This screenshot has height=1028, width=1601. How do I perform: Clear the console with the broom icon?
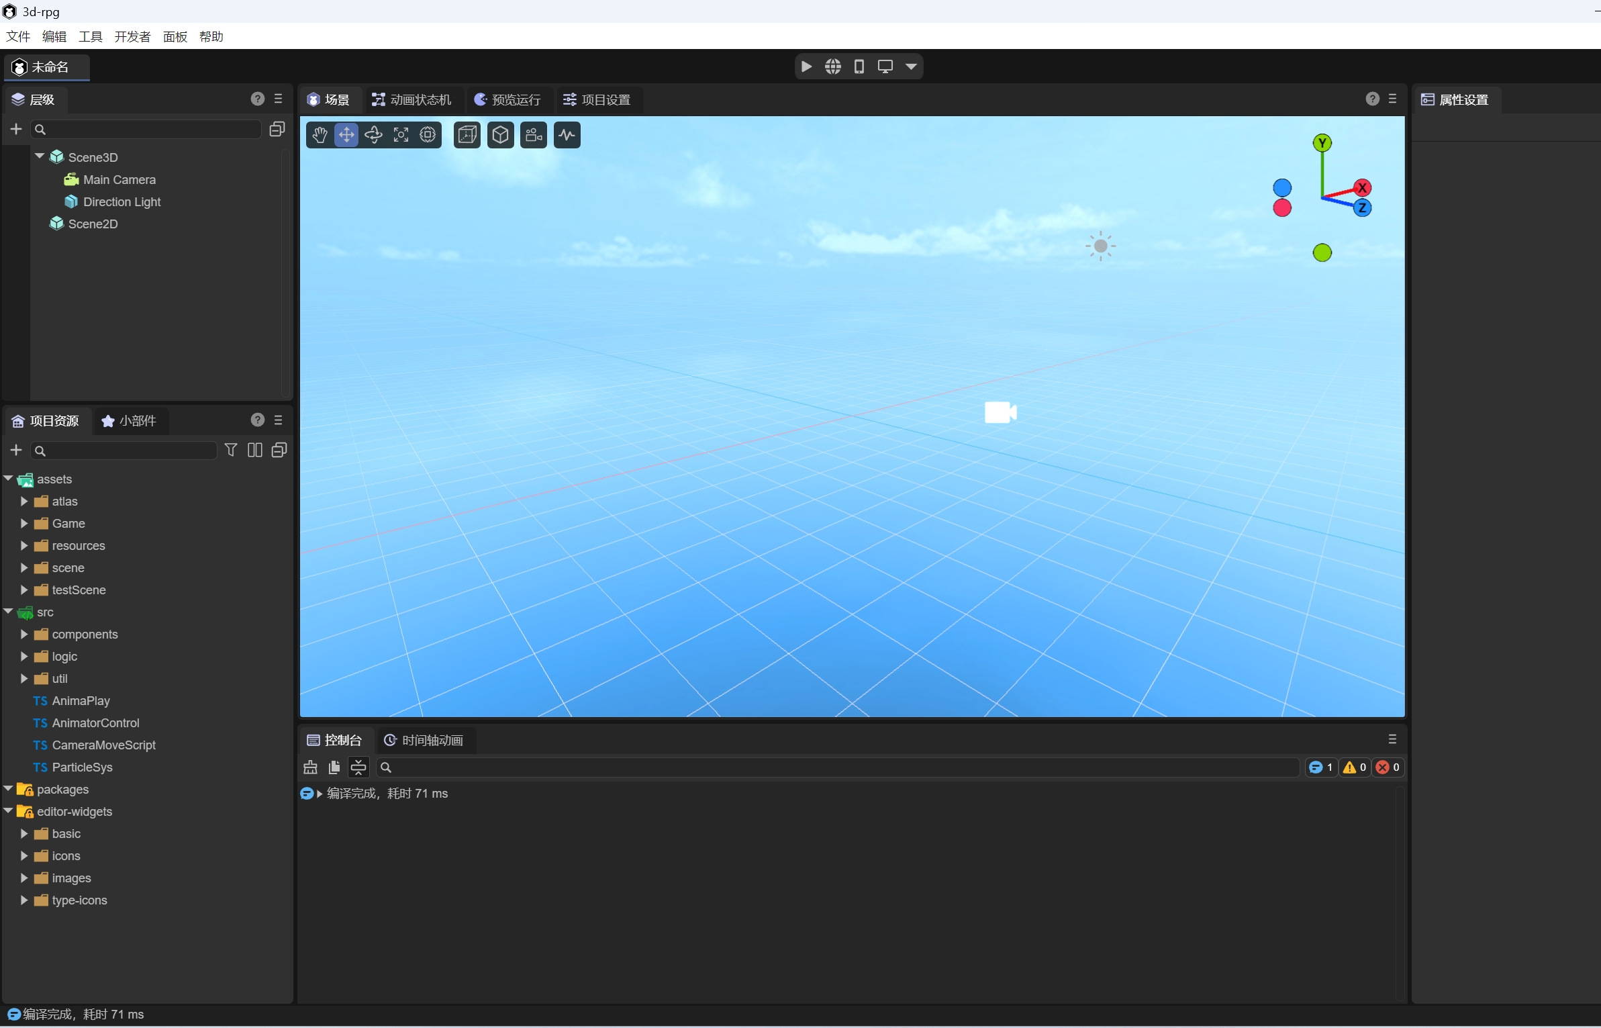coord(310,767)
